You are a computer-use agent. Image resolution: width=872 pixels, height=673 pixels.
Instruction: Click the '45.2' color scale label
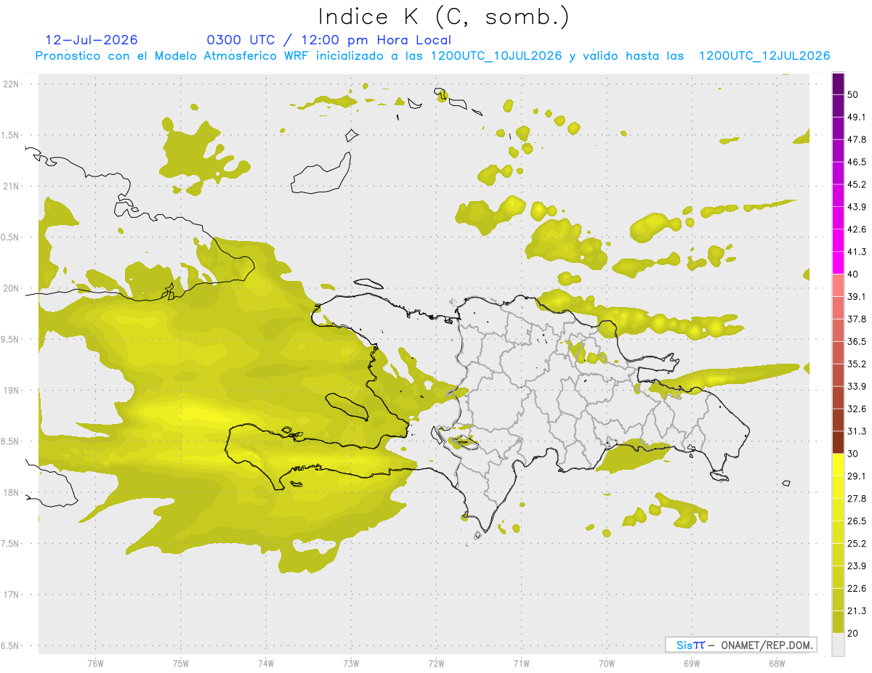coord(856,184)
